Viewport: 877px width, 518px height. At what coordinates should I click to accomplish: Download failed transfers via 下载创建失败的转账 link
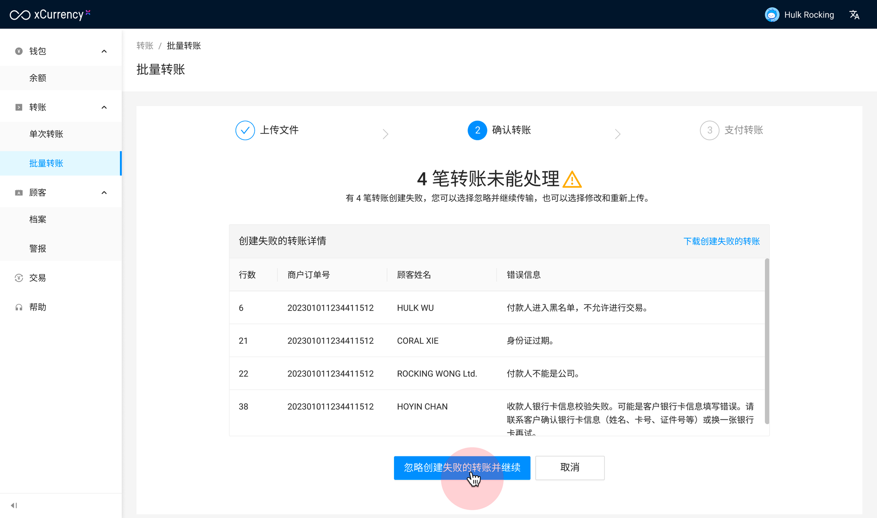tap(721, 241)
